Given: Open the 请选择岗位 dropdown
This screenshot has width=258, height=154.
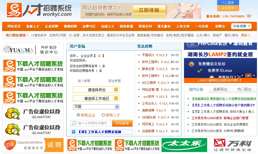Looking at the screenshot, I should click(x=96, y=89).
